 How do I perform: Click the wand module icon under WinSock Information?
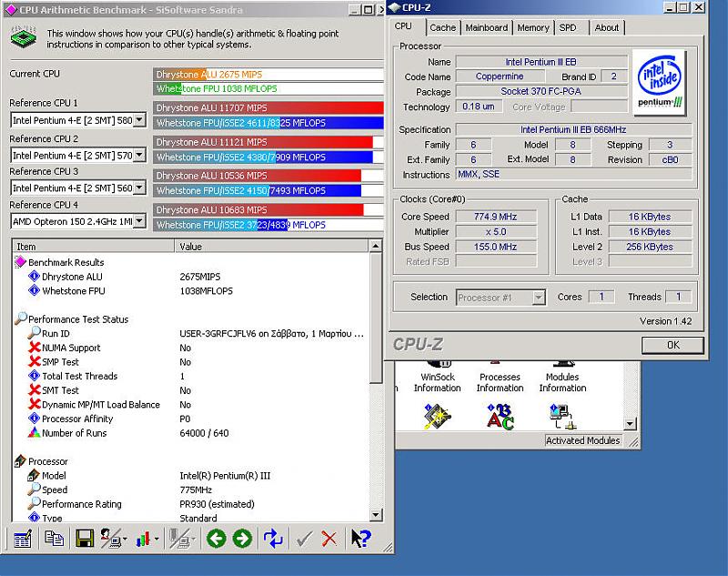437,417
